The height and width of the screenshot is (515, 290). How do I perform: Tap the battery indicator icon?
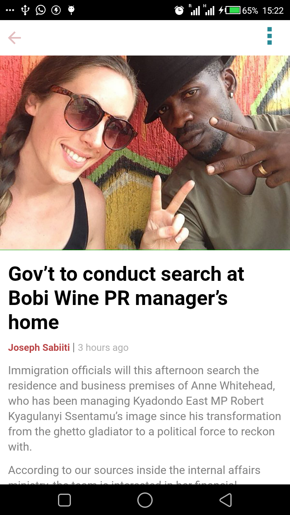click(232, 11)
